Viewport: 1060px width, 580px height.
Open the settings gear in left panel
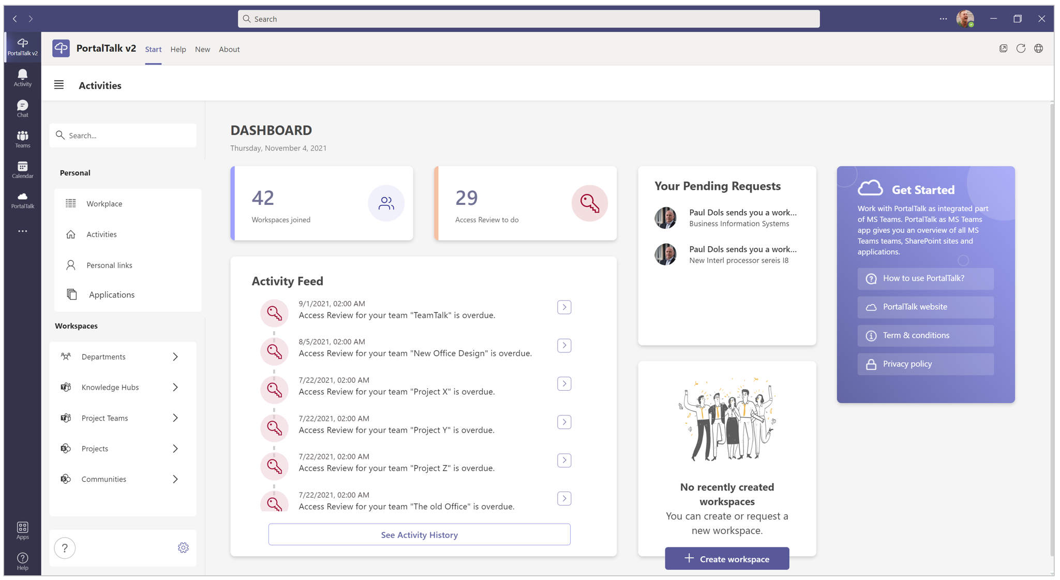click(x=183, y=547)
